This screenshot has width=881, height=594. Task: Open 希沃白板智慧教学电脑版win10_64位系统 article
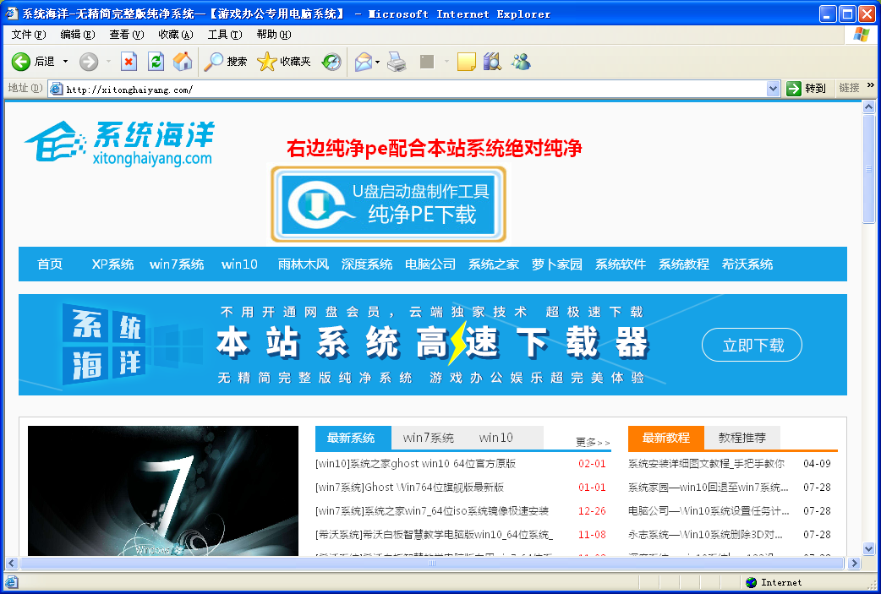point(435,535)
